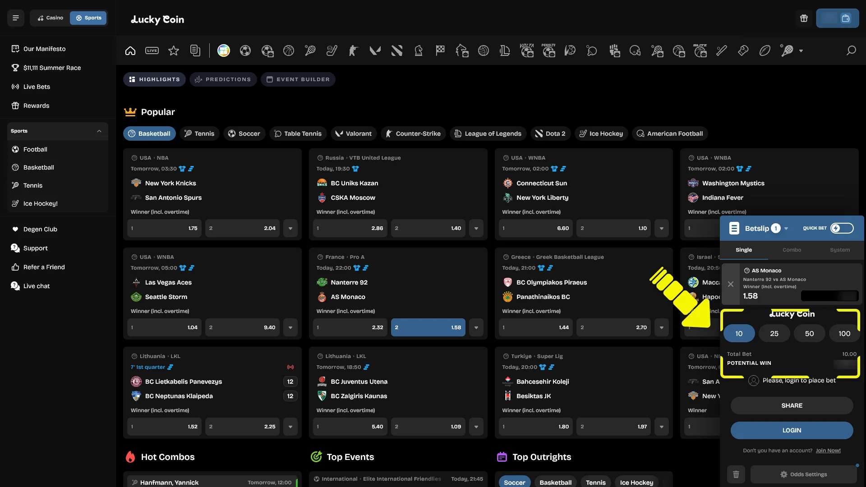This screenshot has width=866, height=487.
Task: Switch betslip to Combo tab
Action: coord(792,250)
